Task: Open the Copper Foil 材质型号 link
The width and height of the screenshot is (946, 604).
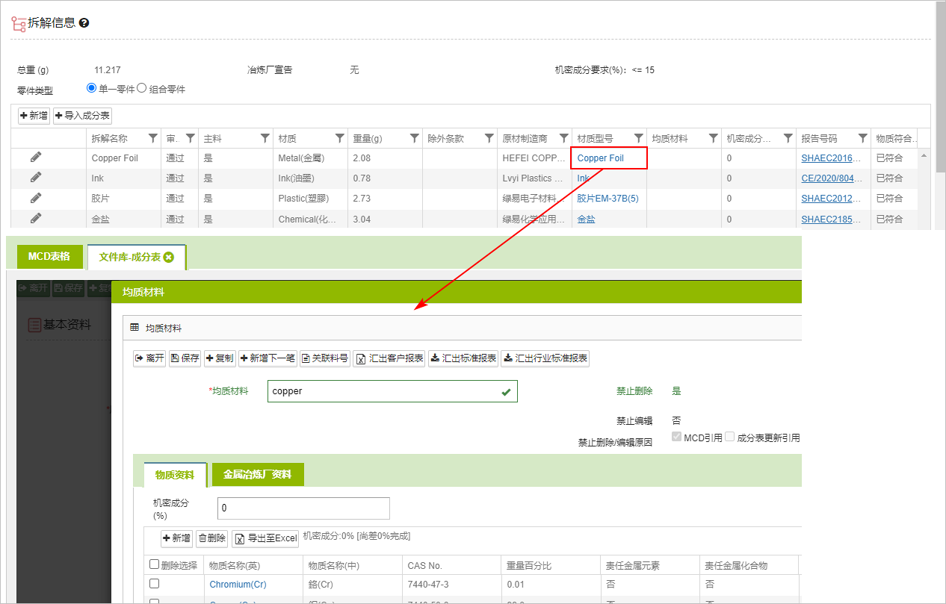Action: [x=601, y=158]
